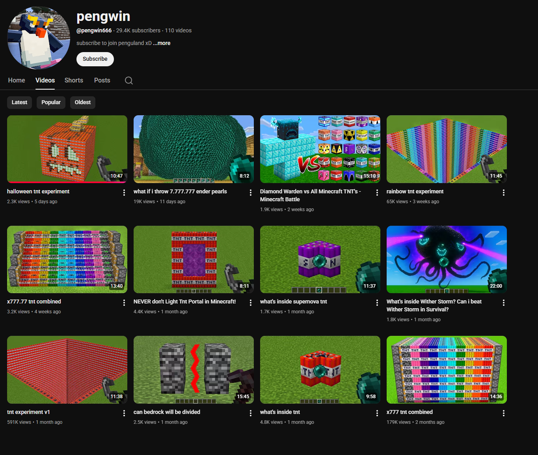Open options for can bedrock will be divided
Screen dimensions: 538x455
[x=250, y=413]
